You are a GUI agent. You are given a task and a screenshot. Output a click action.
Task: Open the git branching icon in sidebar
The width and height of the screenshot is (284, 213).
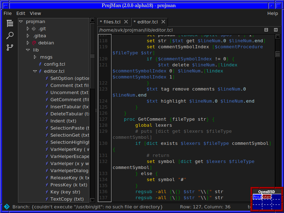[x=10, y=47]
